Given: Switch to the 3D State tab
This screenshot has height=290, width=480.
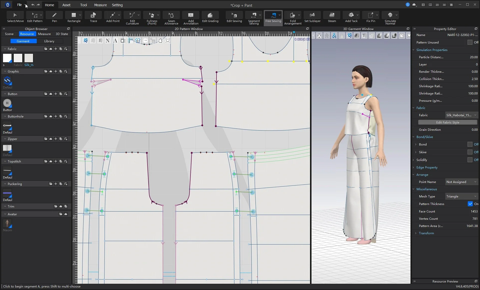Looking at the screenshot, I should pos(62,34).
